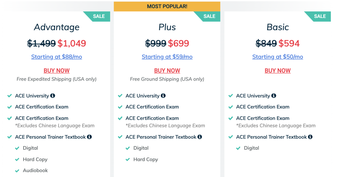Click the Digital checkmark in Basic plan

(238, 148)
